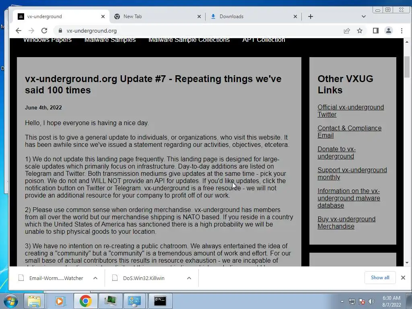Expand the tab search chevron
This screenshot has height=309, width=412.
point(364,16)
